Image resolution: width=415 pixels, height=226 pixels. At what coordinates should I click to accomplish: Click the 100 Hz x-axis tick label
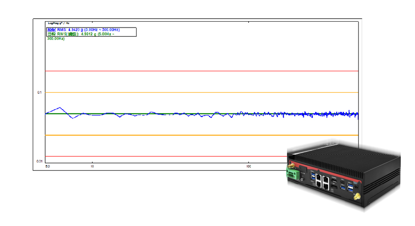click(248, 166)
